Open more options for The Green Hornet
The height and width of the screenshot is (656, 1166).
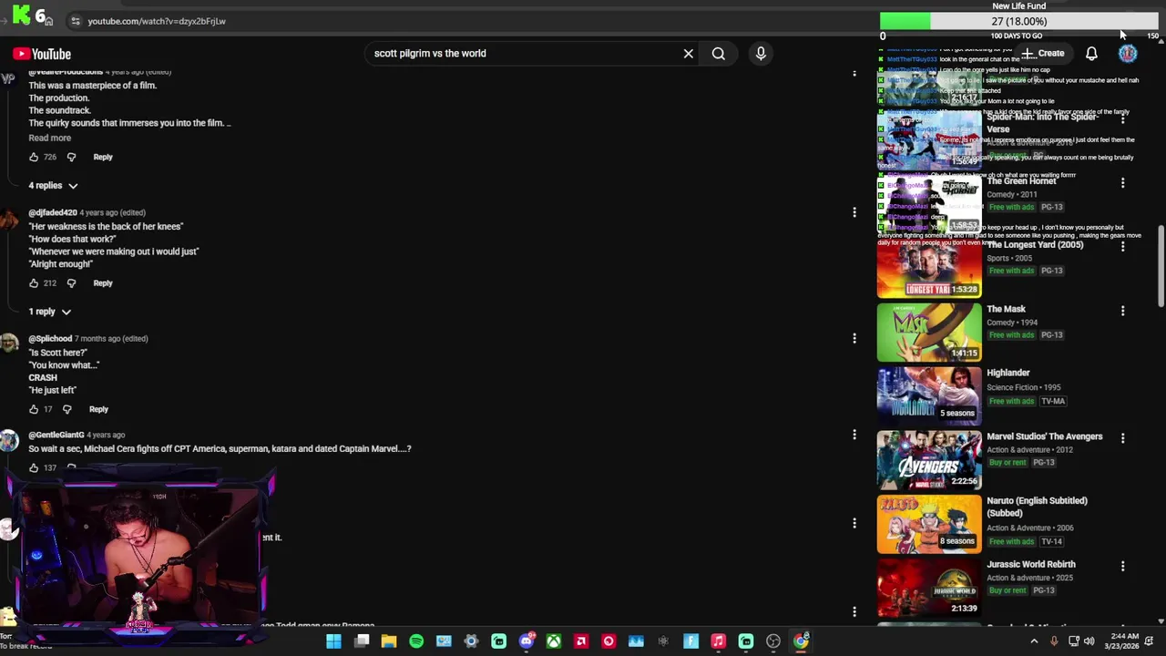click(1122, 183)
